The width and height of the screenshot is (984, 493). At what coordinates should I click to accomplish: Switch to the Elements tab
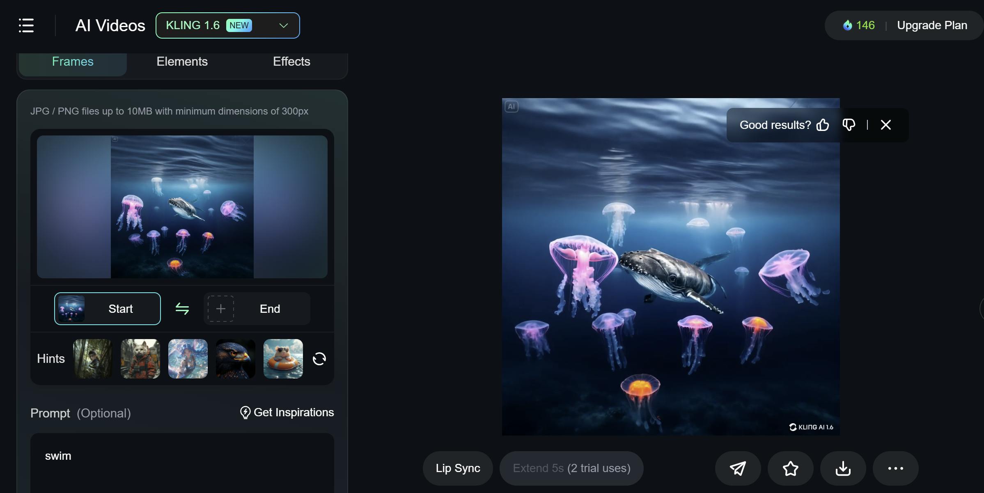tap(182, 62)
